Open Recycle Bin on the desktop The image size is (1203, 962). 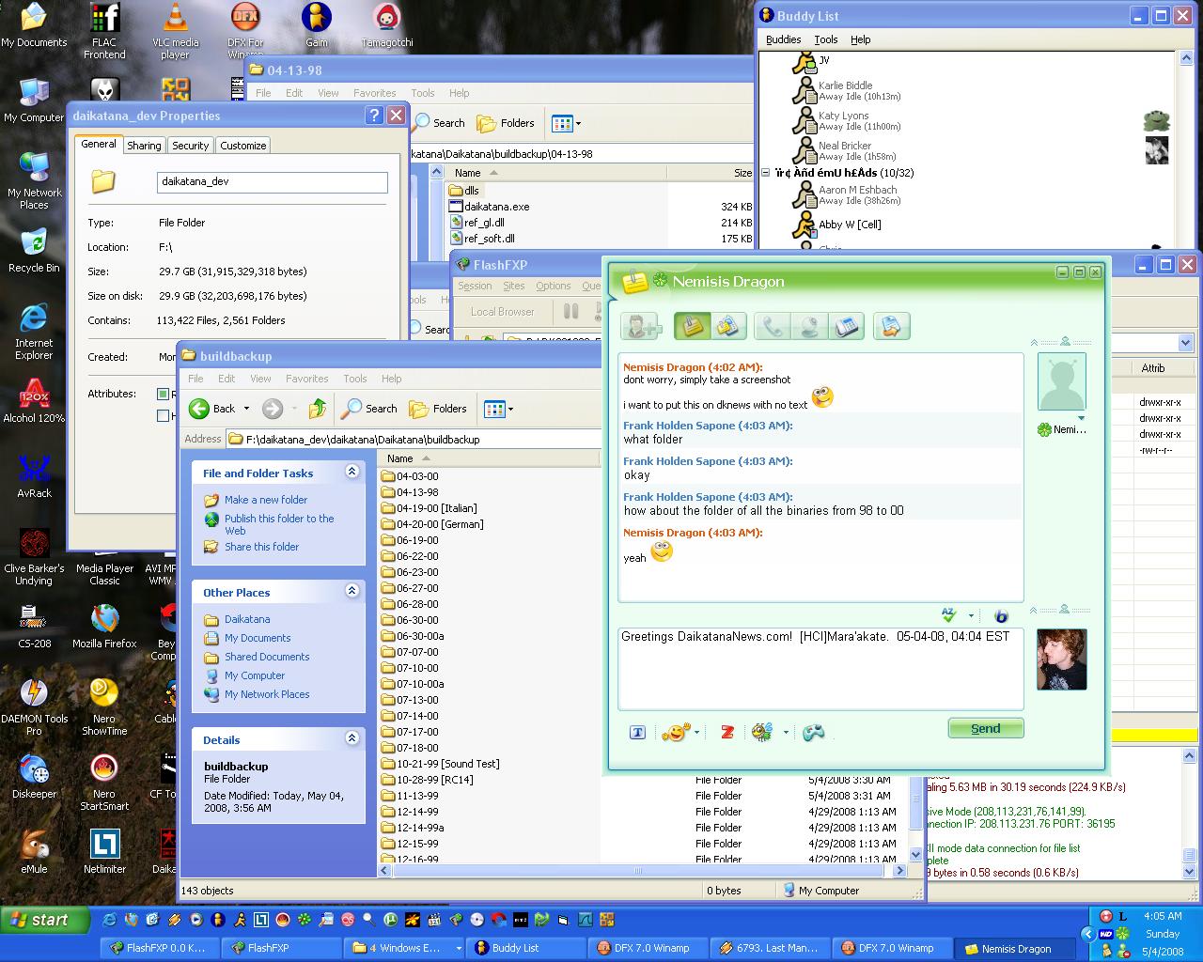(34, 250)
